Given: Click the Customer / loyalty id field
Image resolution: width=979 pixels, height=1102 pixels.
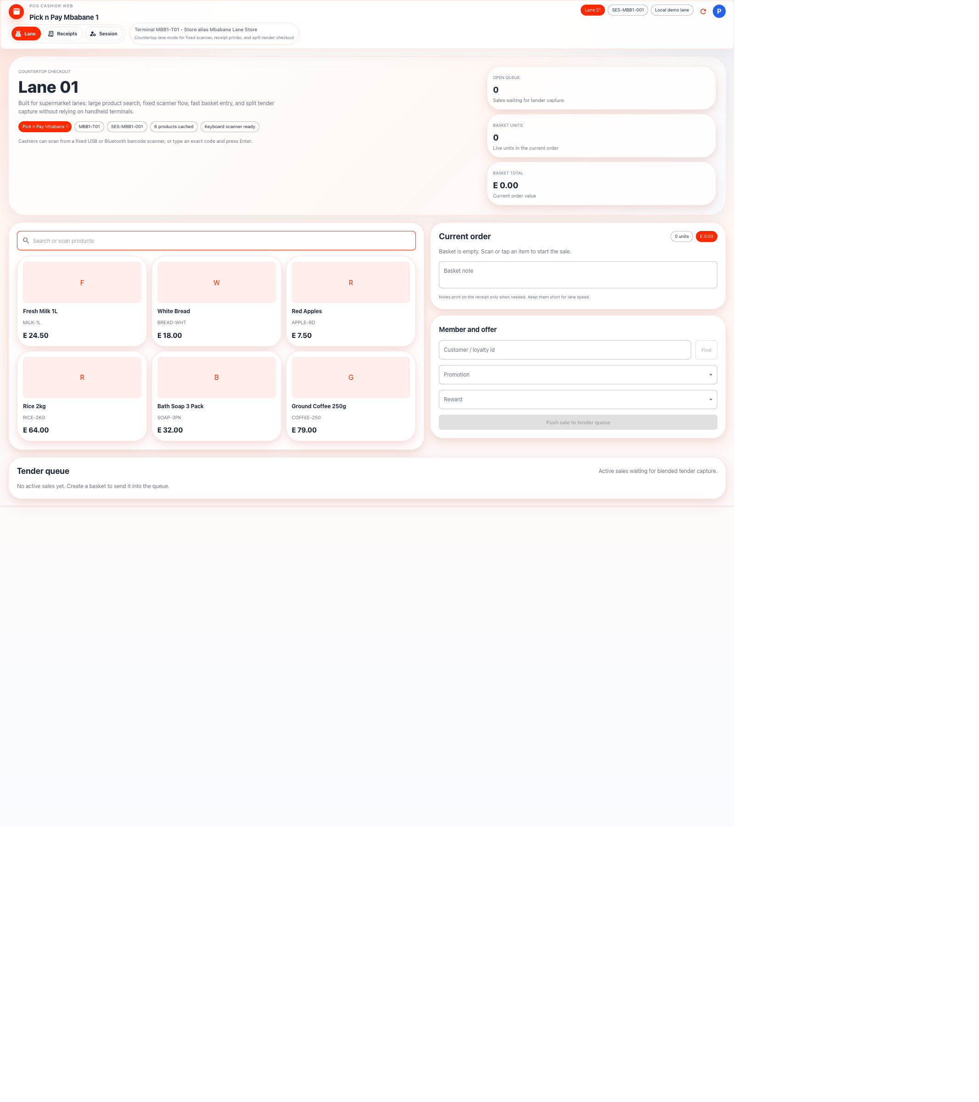Looking at the screenshot, I should pos(565,350).
